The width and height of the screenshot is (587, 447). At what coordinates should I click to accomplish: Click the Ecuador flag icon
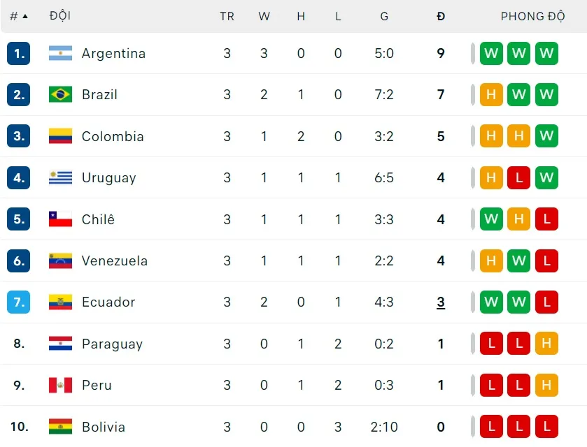coord(60,302)
